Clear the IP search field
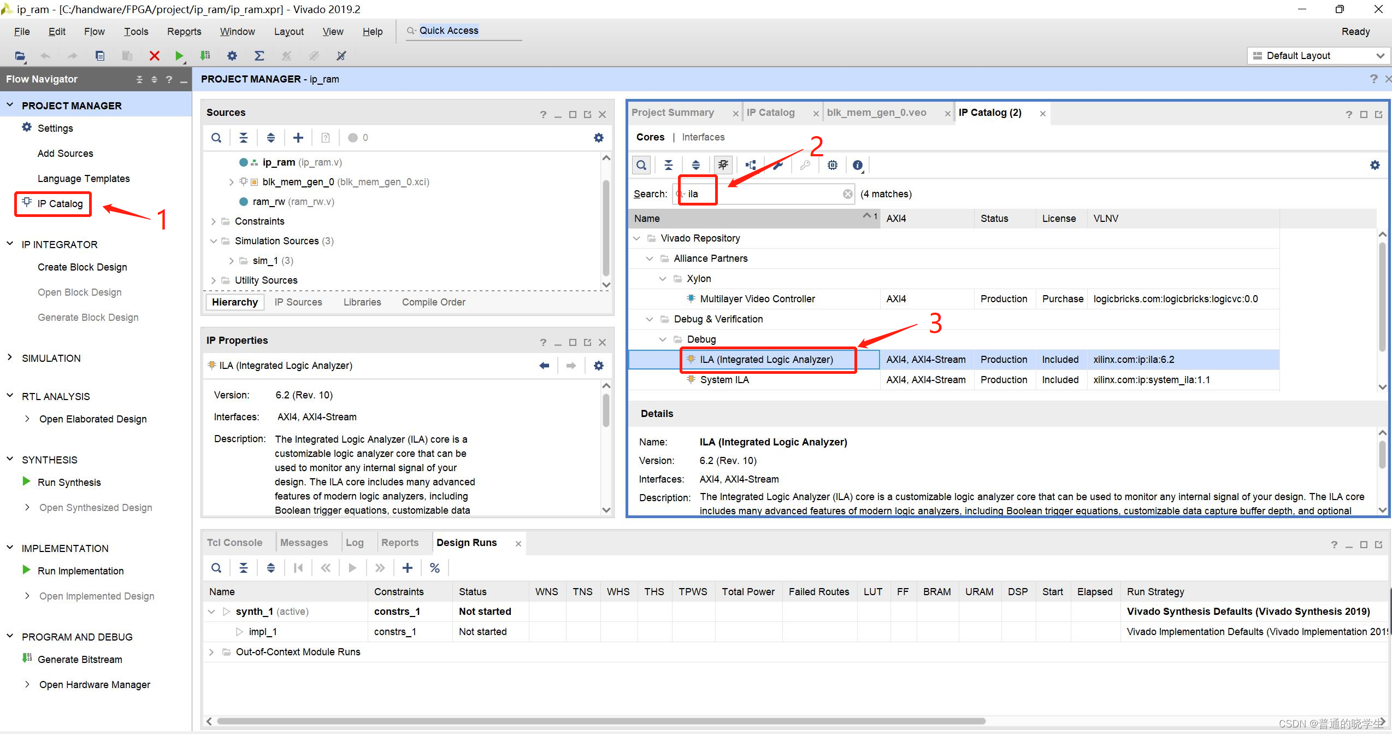Screen dimensions: 1392x734 click(848, 194)
